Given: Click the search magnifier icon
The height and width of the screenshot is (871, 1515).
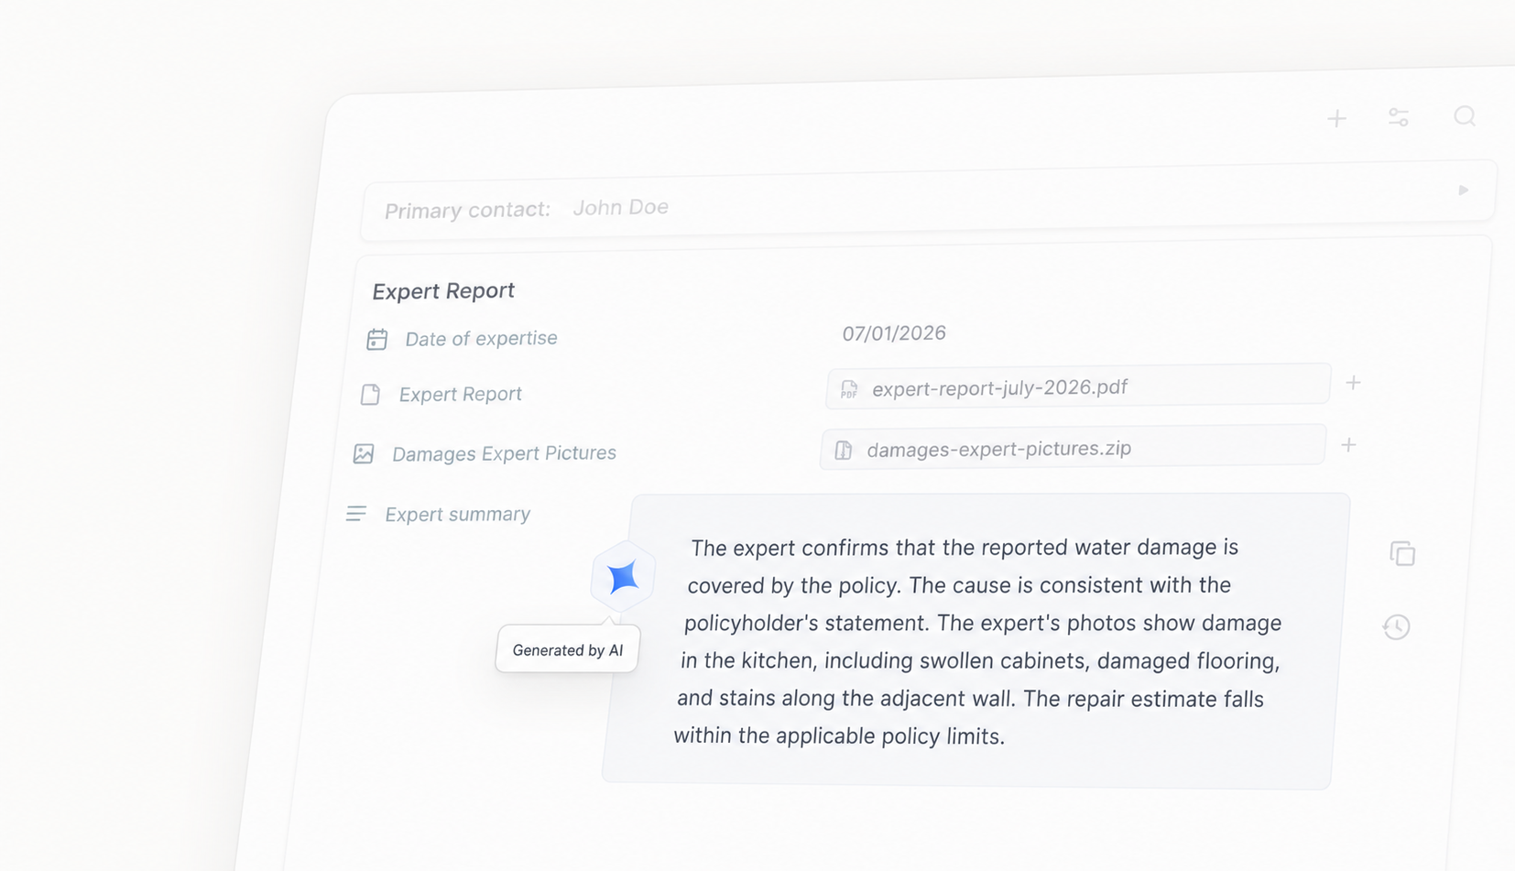Looking at the screenshot, I should [1465, 116].
